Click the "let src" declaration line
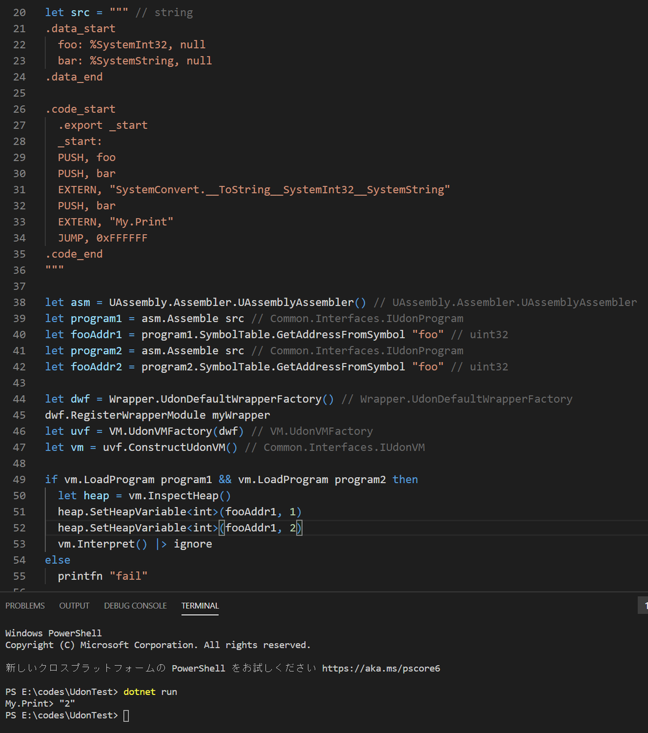 pyautogui.click(x=119, y=12)
